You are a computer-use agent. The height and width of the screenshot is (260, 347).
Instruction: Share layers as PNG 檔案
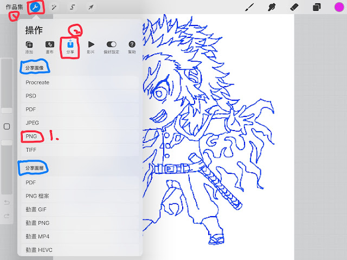[x=80, y=196]
